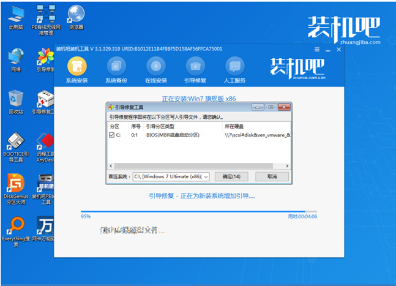Open the 回收站 recycle bin
Viewport: 396px width, 286px height.
tap(16, 102)
